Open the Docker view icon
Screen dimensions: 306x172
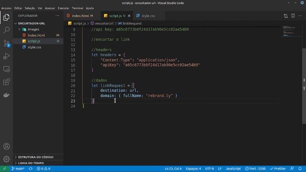click(x=6, y=95)
